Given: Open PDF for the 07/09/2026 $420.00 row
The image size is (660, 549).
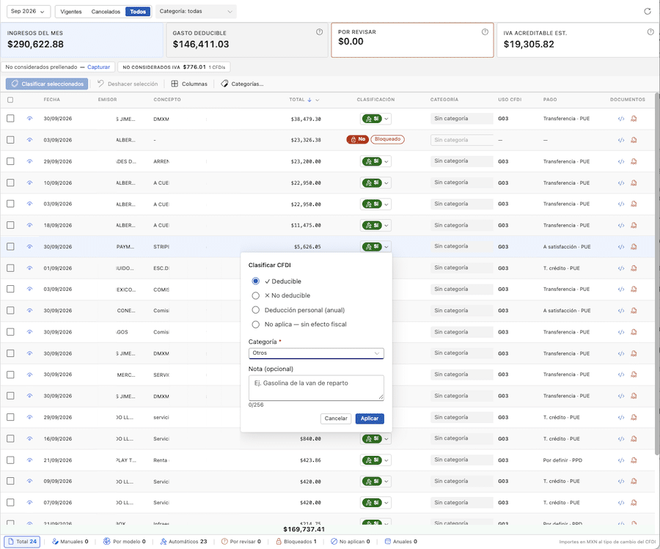Looking at the screenshot, I should (634, 503).
